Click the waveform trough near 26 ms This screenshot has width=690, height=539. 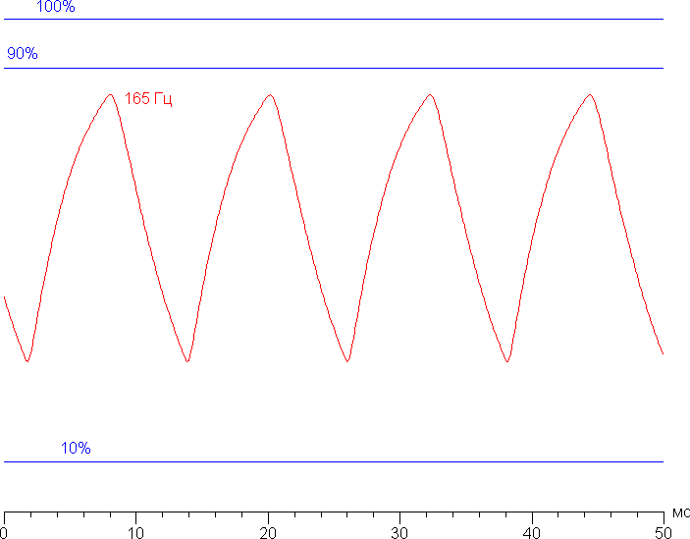pos(347,361)
